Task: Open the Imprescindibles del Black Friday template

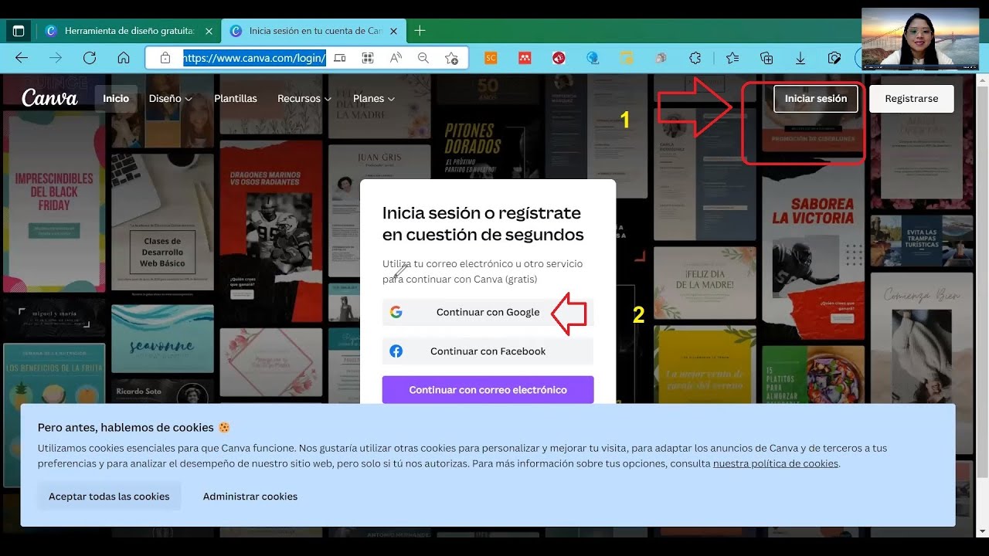Action: point(54,202)
